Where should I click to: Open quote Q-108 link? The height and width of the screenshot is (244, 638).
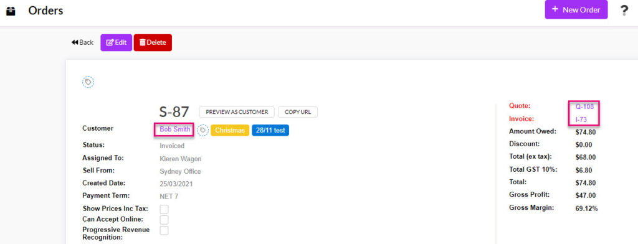(584, 107)
